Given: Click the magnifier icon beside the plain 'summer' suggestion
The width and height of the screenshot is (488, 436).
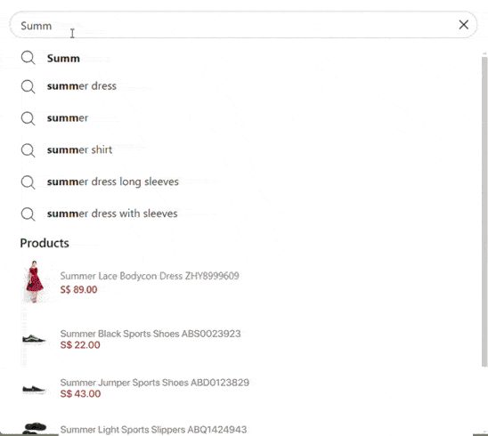Looking at the screenshot, I should [x=28, y=118].
